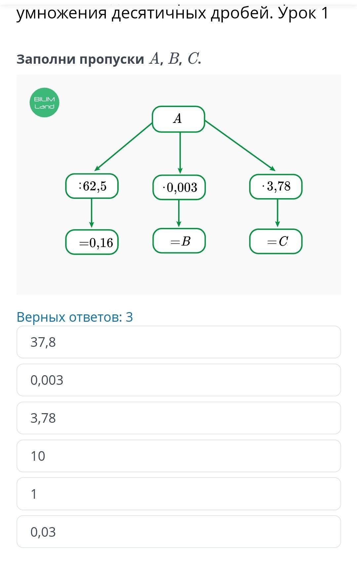The image size is (357, 577).
Task: Click the lesson title ending 'Урок 1'
Action: click(172, 13)
